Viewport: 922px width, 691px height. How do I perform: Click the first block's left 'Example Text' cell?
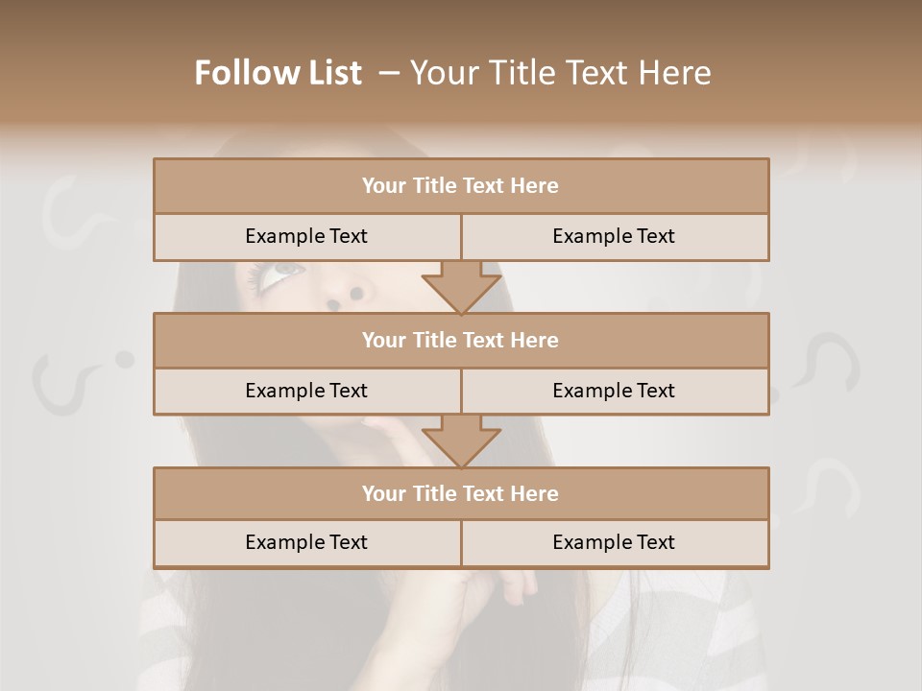click(x=307, y=236)
